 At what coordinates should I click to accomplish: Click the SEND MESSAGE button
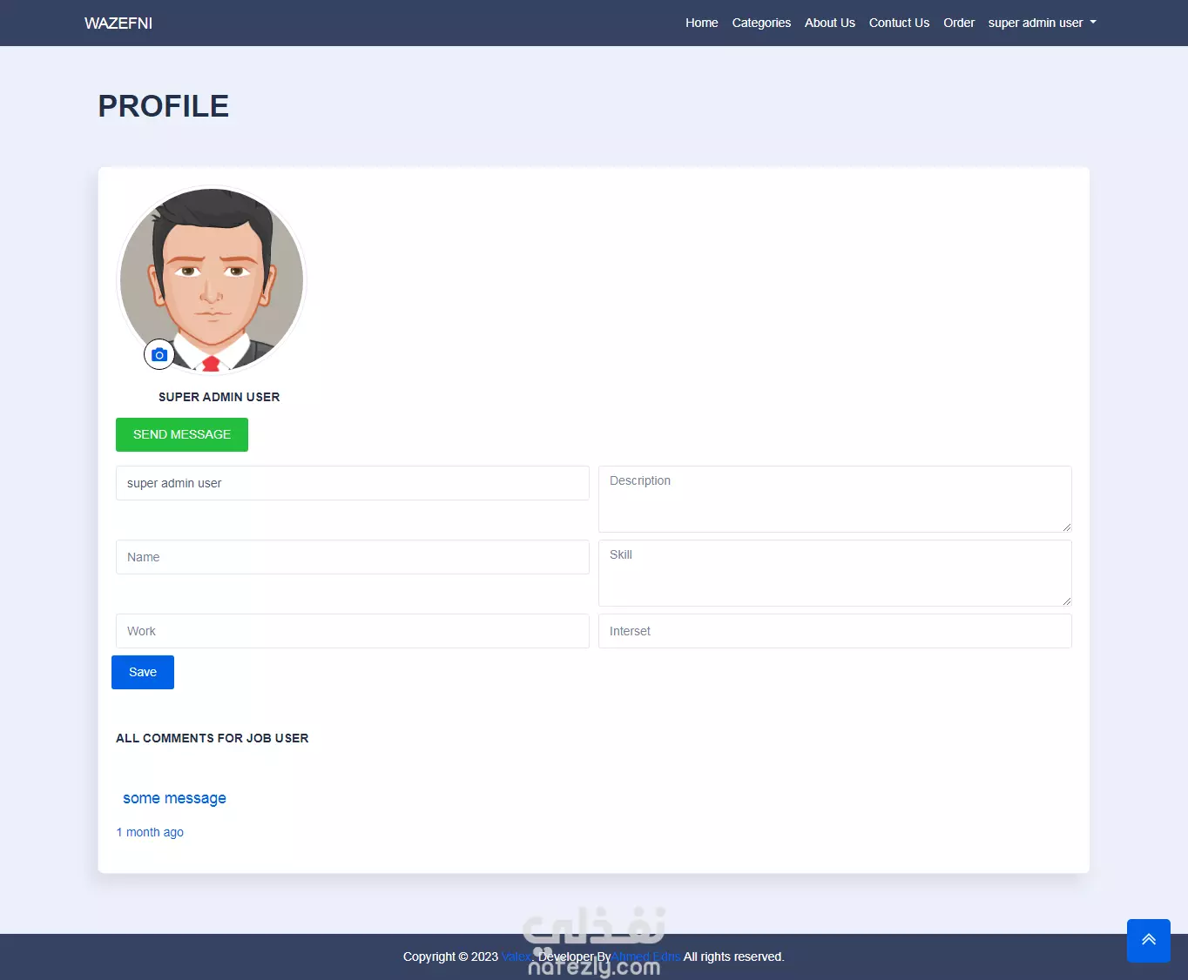(182, 434)
